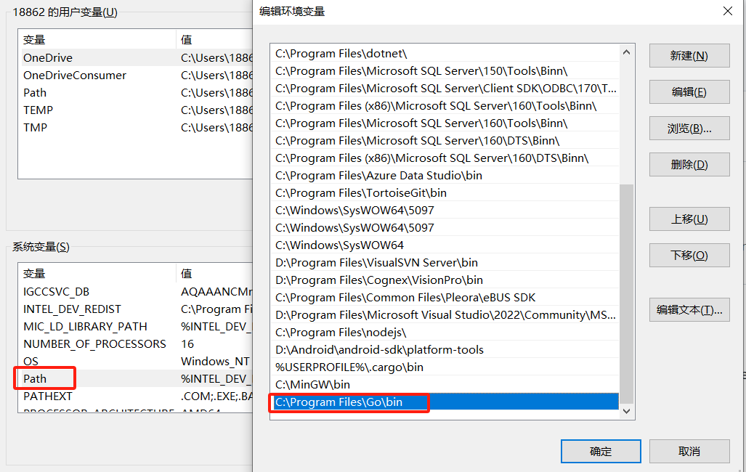This screenshot has height=472, width=746.
Task: Open 编辑文本(T)... text editor
Action: tap(689, 310)
